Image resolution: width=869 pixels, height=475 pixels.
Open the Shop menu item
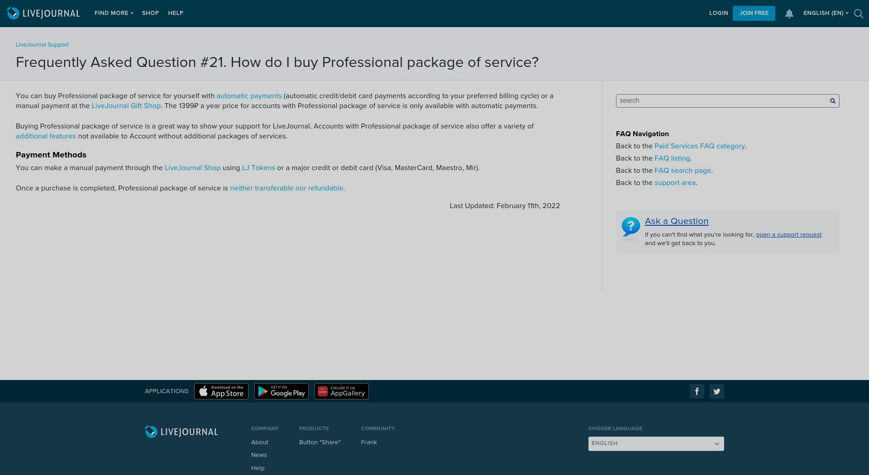[150, 13]
